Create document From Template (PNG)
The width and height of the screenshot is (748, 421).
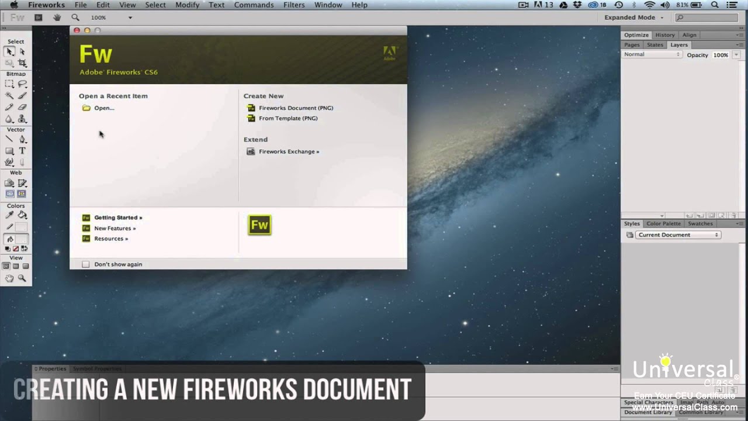point(288,118)
